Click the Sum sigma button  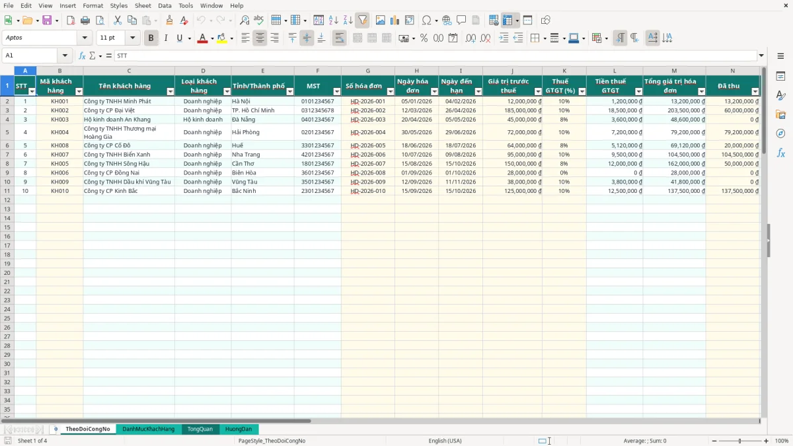92,56
